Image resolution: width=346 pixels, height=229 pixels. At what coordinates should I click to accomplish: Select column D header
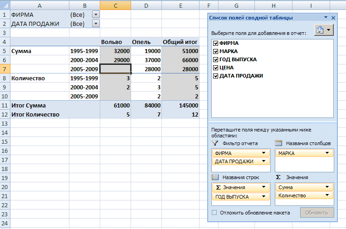click(146, 5)
